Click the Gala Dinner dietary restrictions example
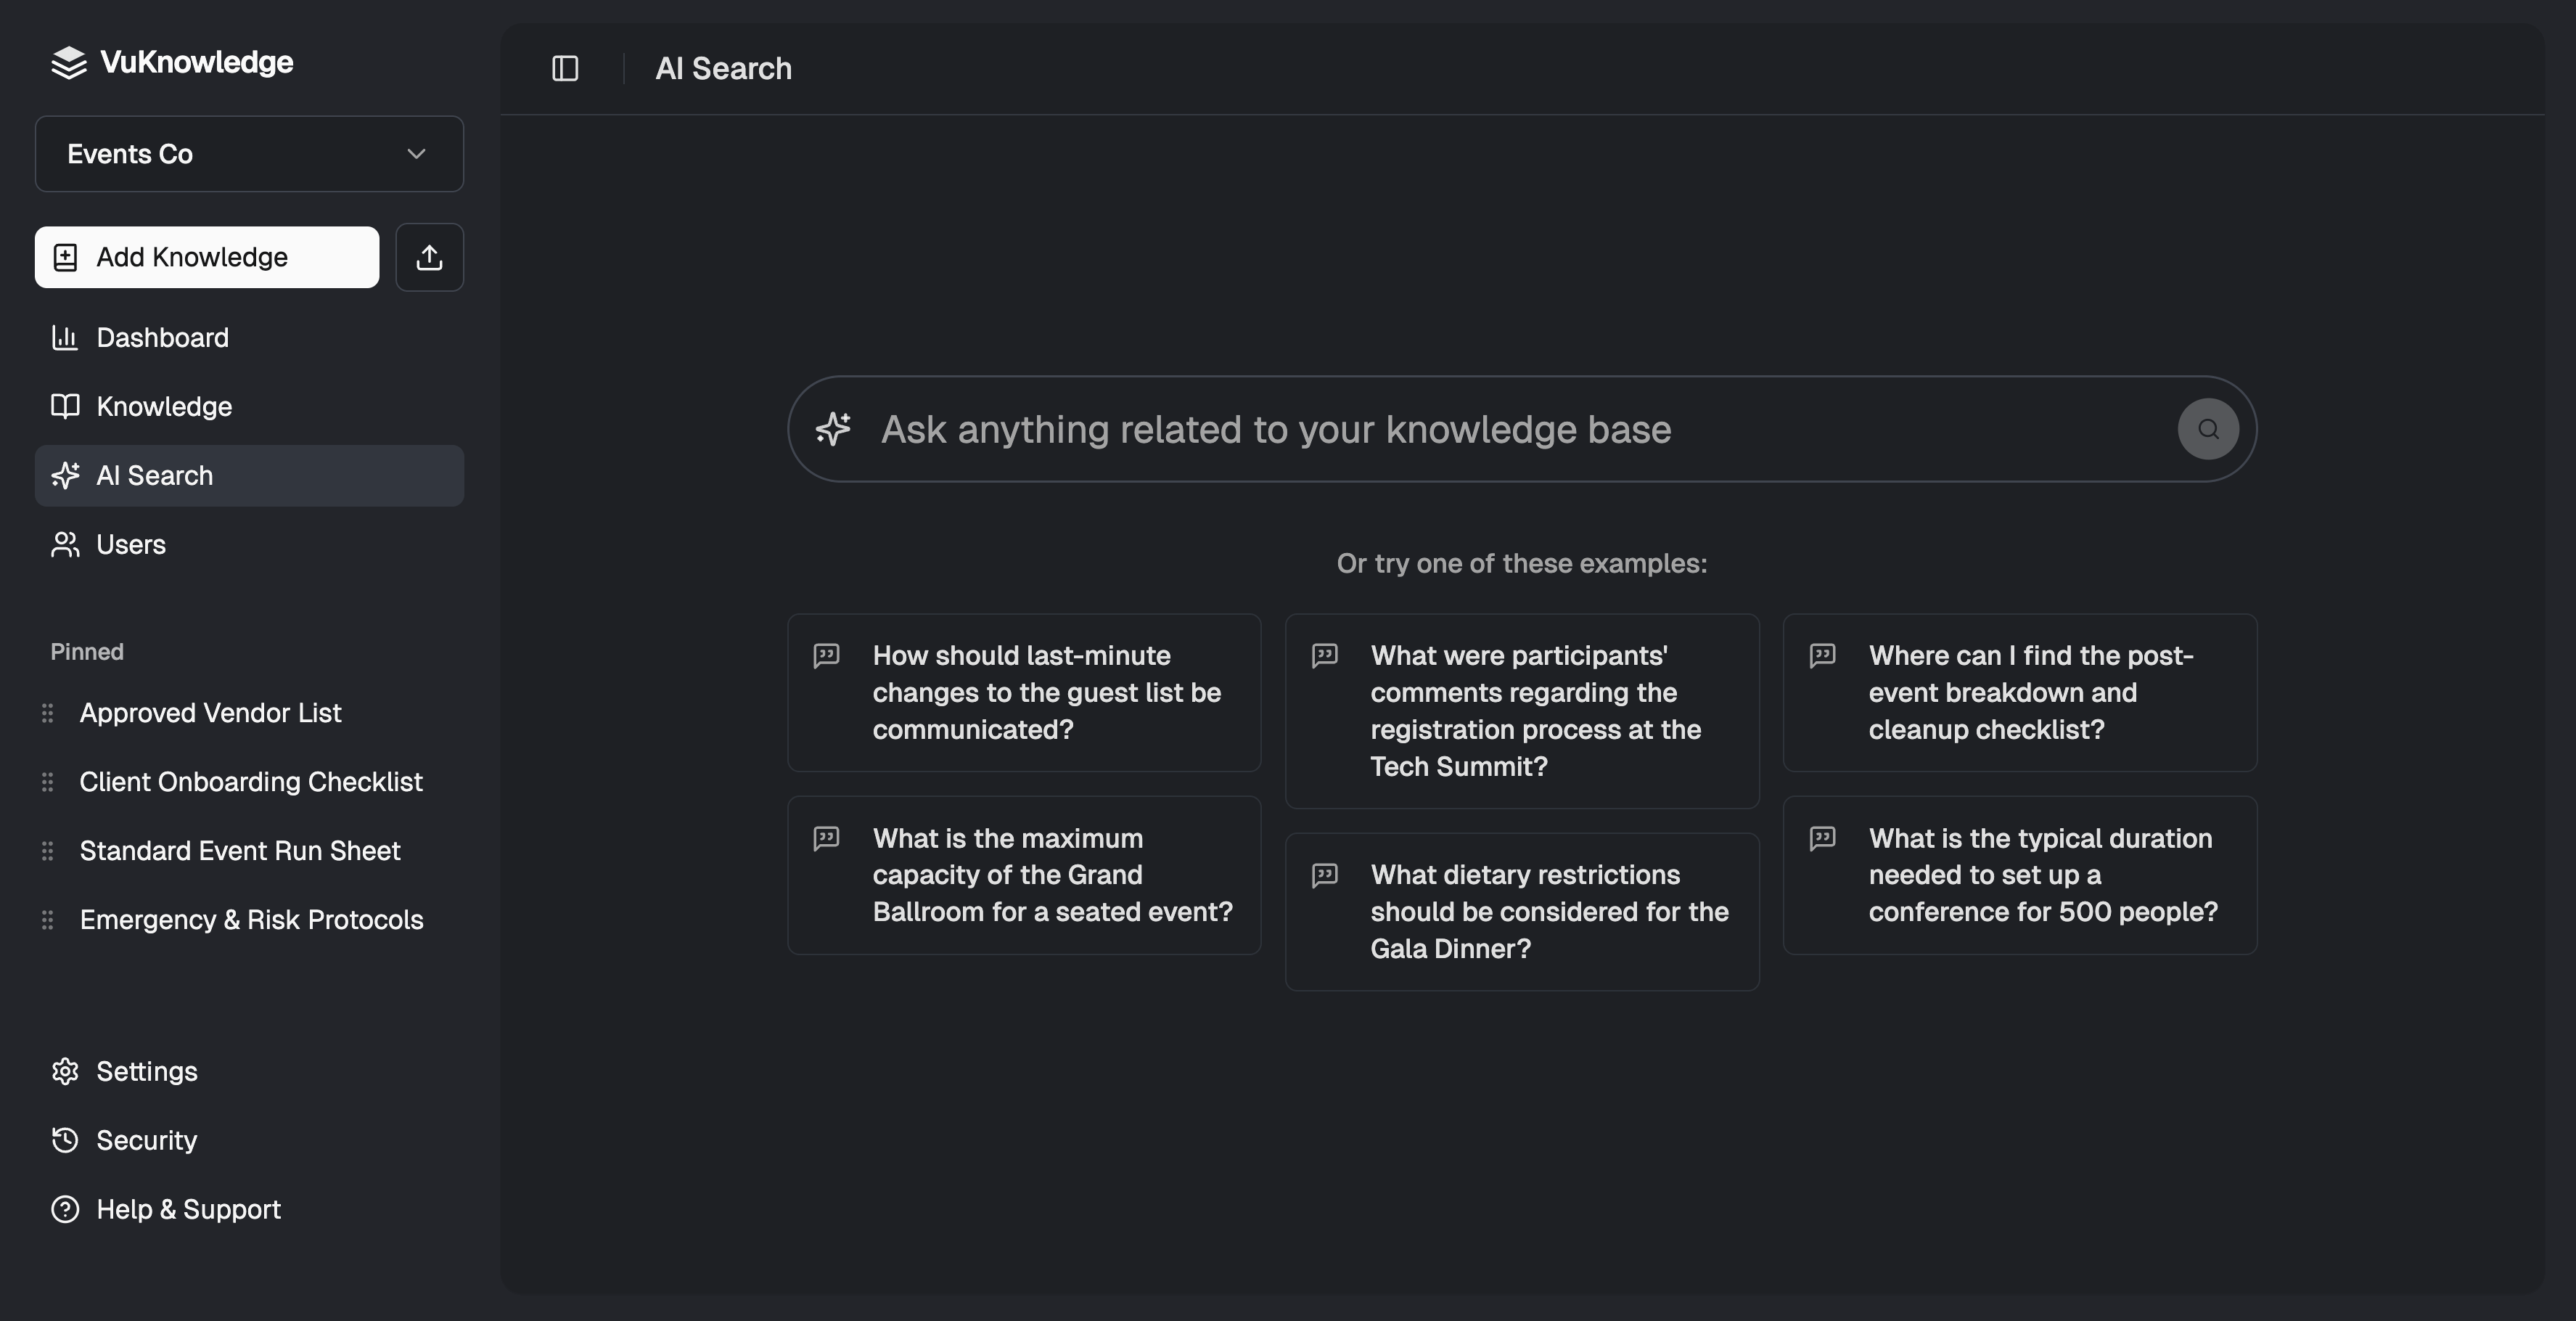Image resolution: width=2576 pixels, height=1321 pixels. pos(1521,910)
